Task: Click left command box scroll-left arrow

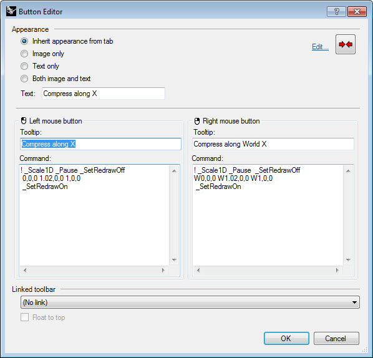Action: tap(25, 270)
